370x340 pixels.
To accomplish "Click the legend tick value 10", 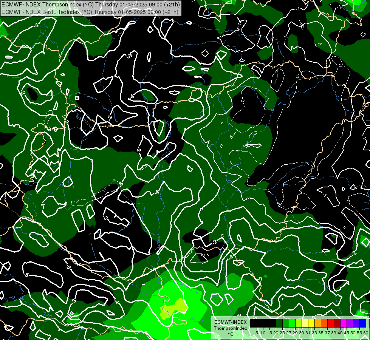I will tap(263, 333).
